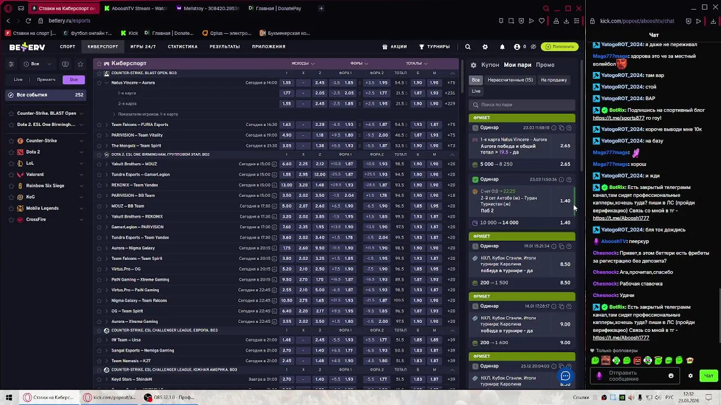
Task: Toggle the video broadcast filter icon
Action: point(65,64)
